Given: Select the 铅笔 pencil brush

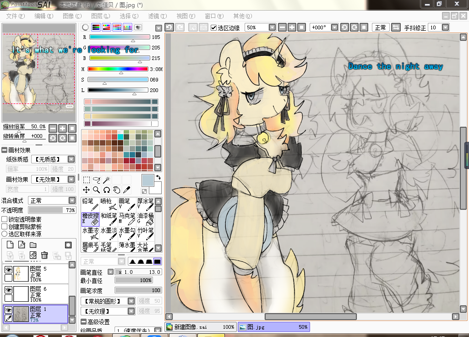Looking at the screenshot, I should pos(90,204).
